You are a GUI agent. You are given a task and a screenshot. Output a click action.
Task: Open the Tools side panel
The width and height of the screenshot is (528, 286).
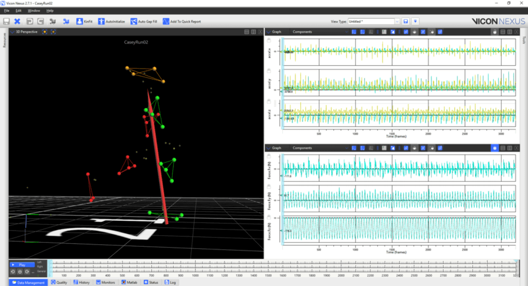524,39
